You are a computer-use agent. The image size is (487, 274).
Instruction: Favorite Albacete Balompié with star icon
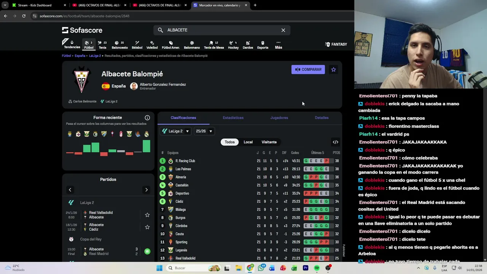coord(334,70)
